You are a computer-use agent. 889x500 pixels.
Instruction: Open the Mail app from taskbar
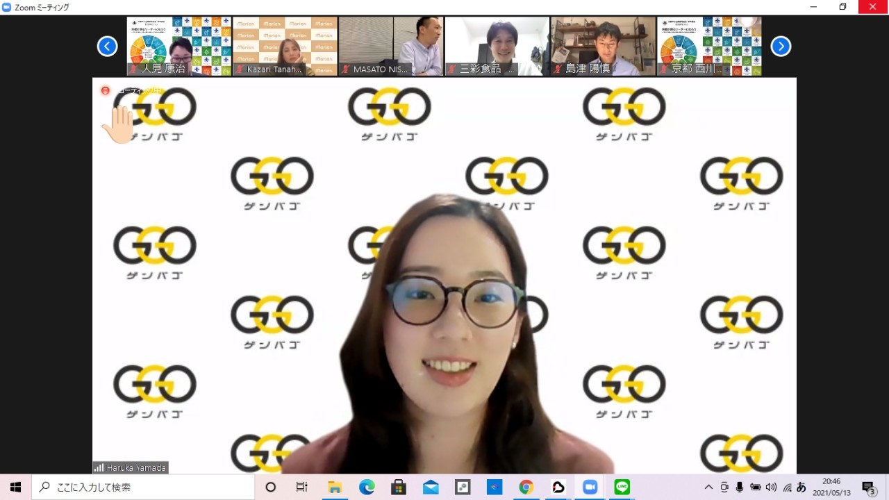431,487
